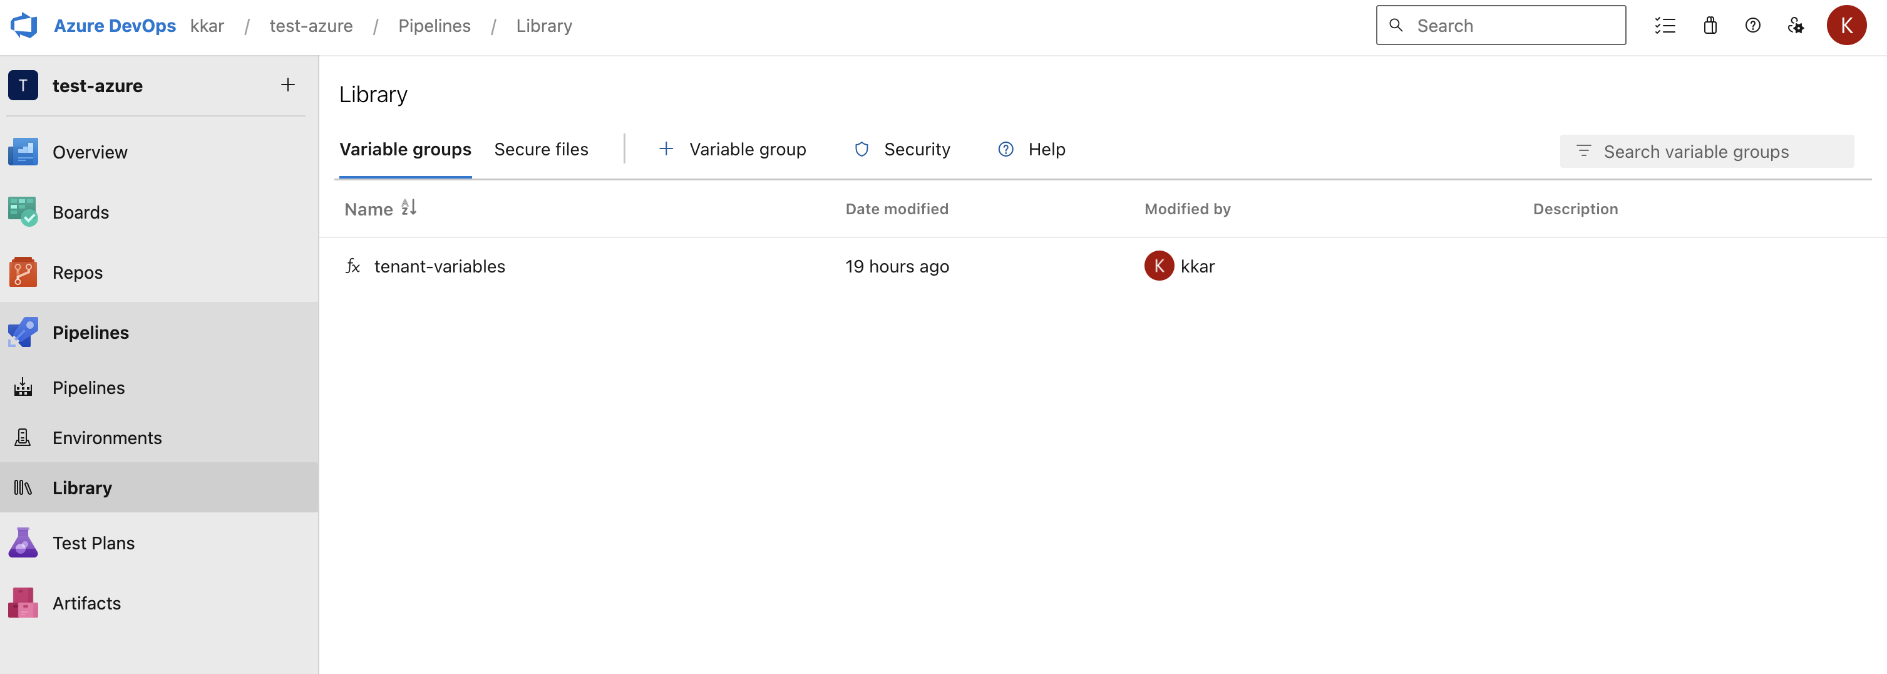Open user settings icon in header

(1796, 26)
